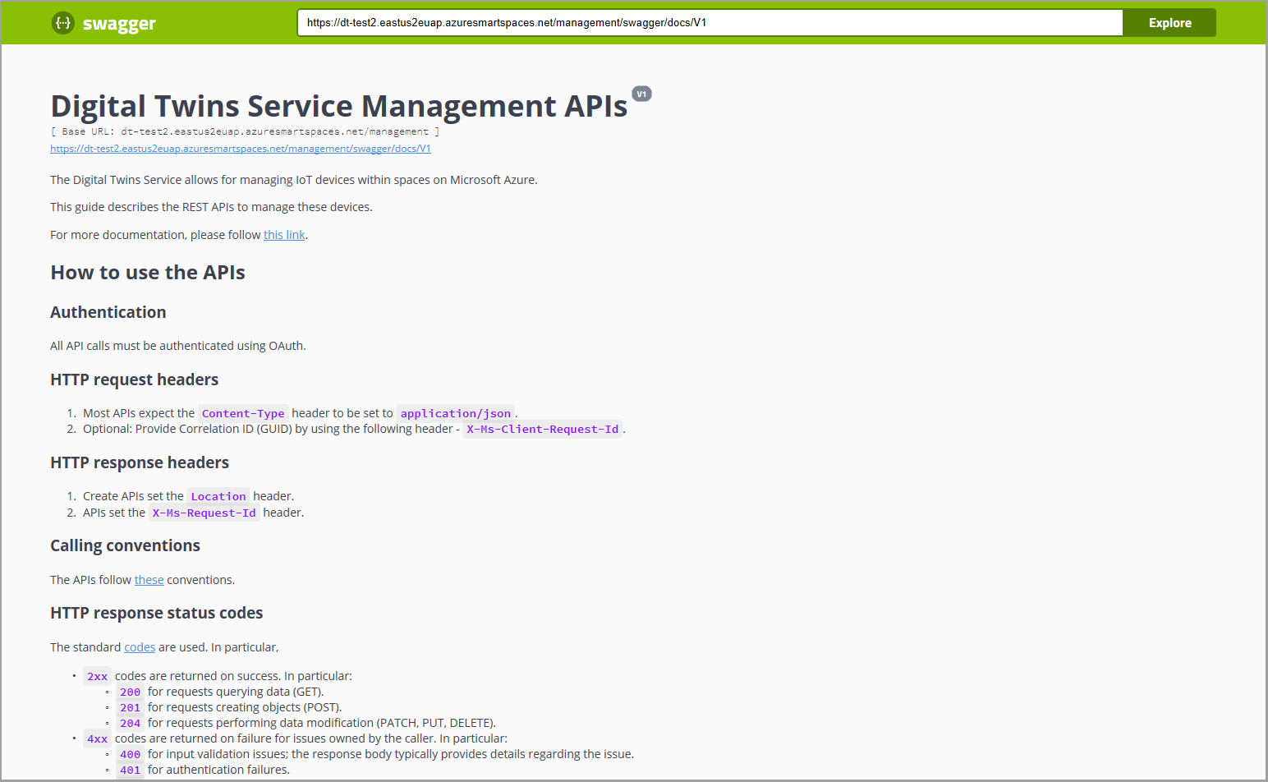The width and height of the screenshot is (1268, 782).
Task: Click the 'Calling conventions' heading
Action: tap(125, 545)
